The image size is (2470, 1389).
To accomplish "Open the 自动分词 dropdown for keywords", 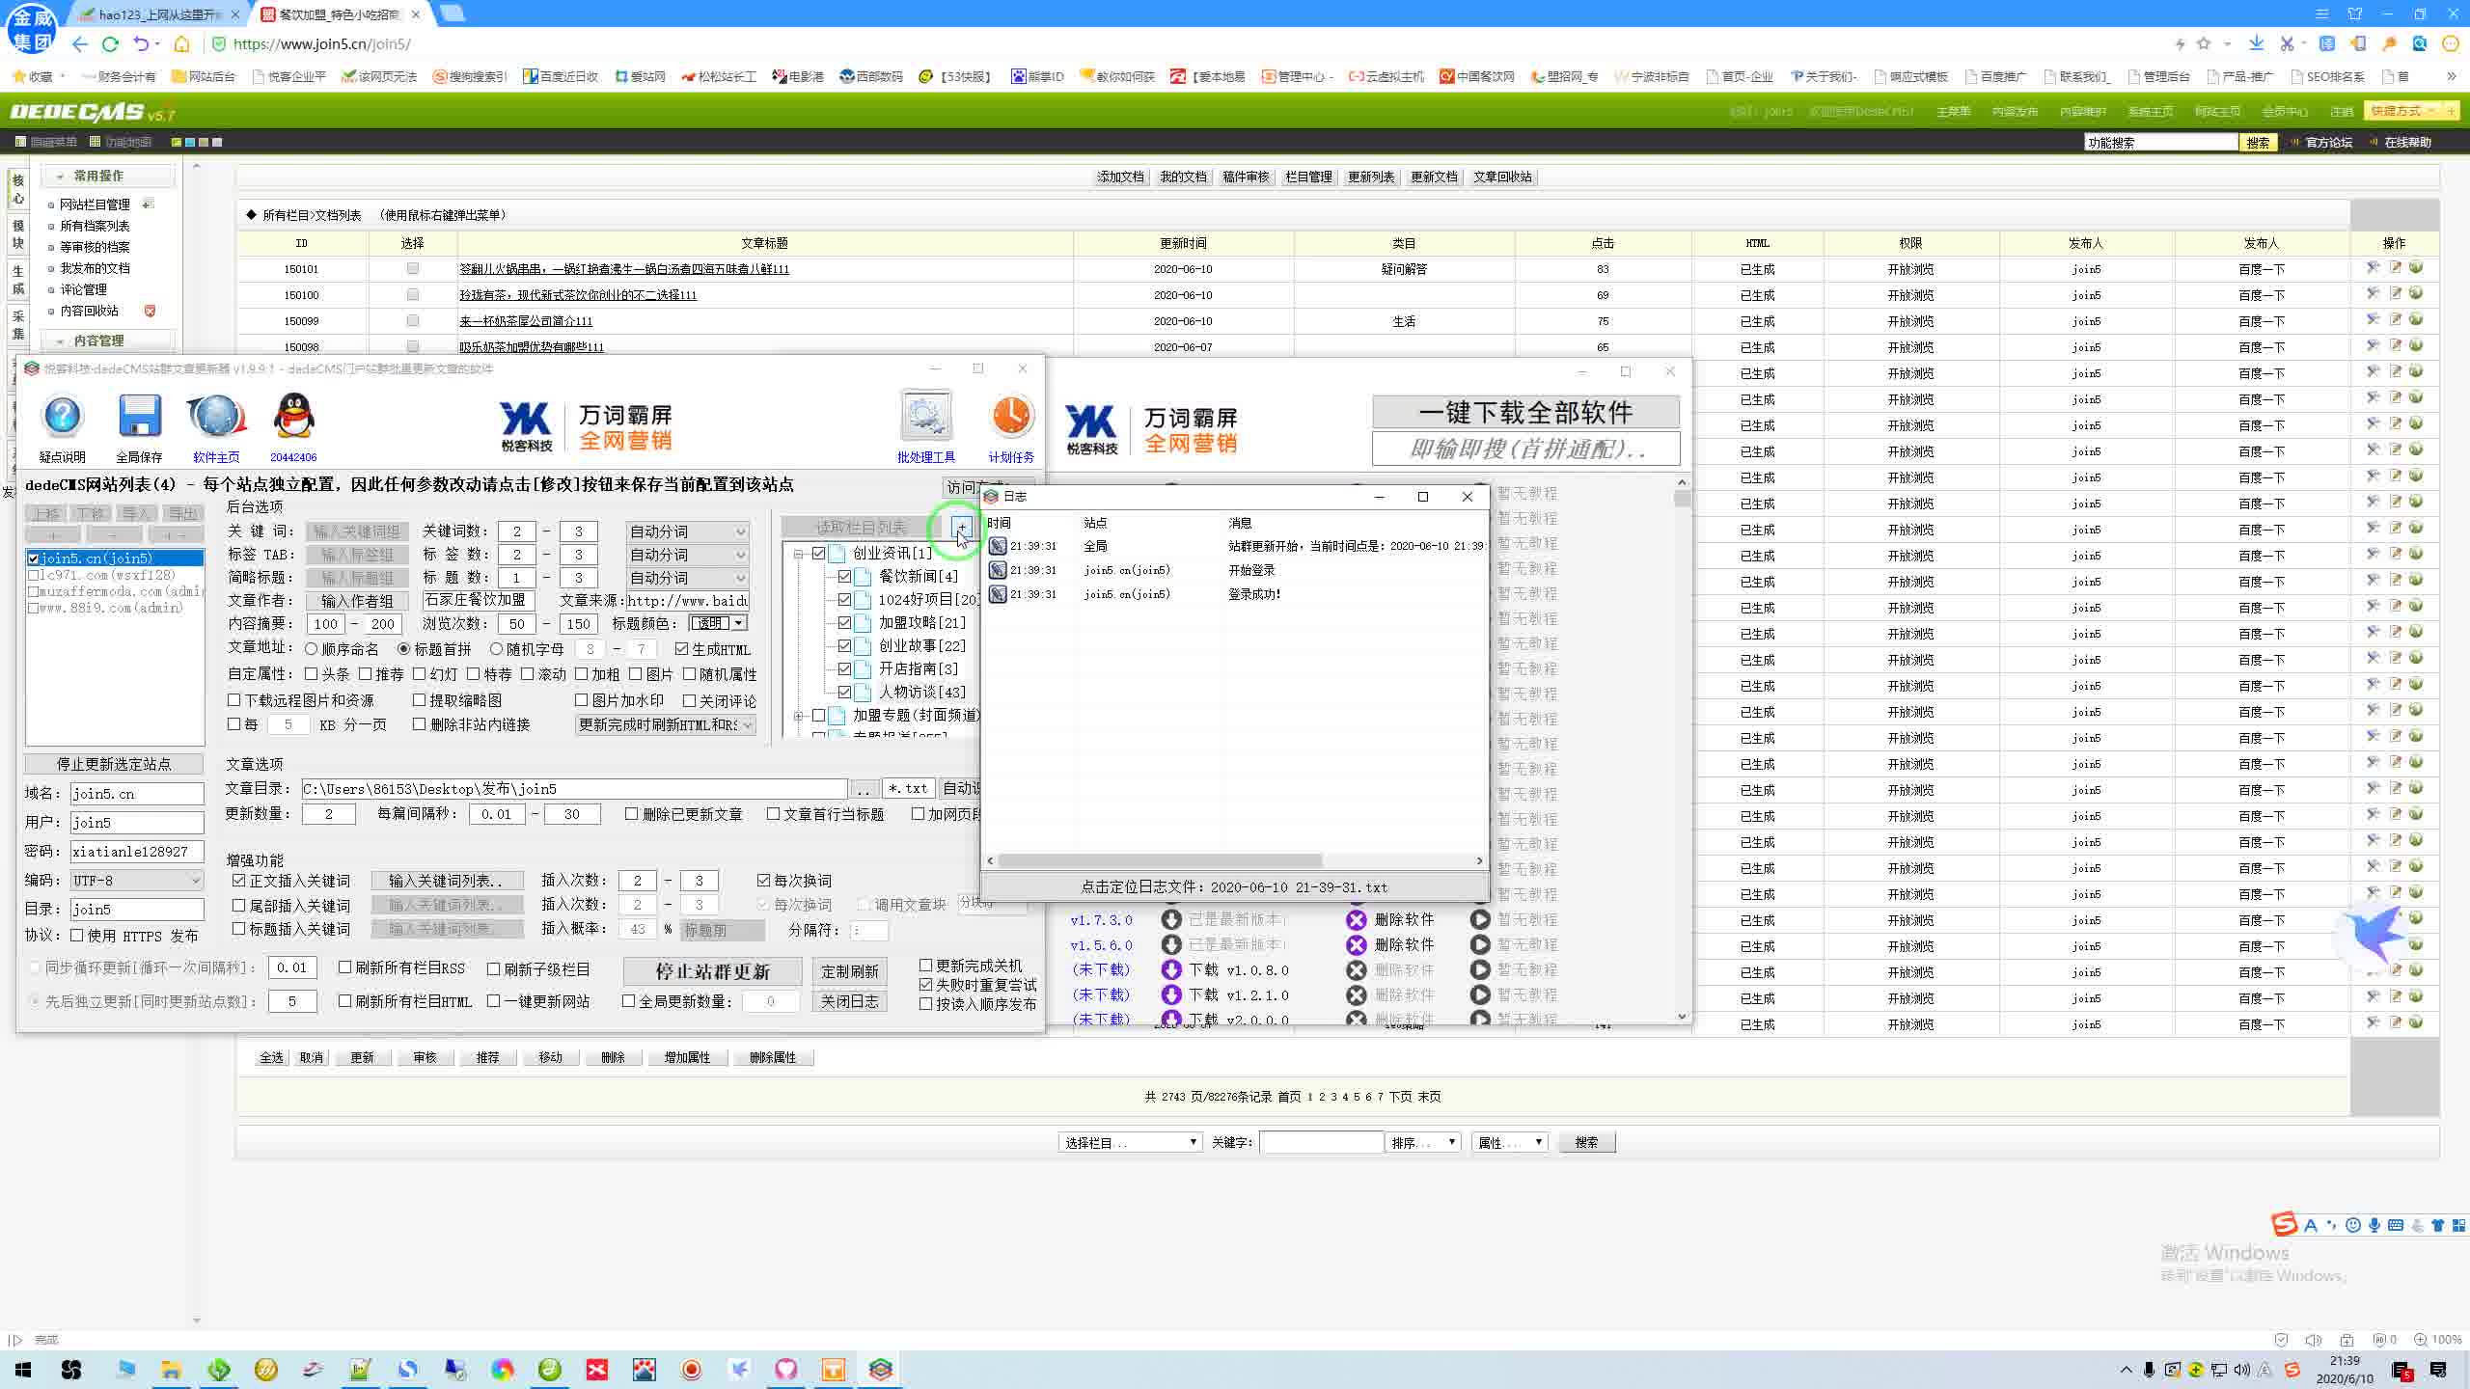I will (x=687, y=531).
